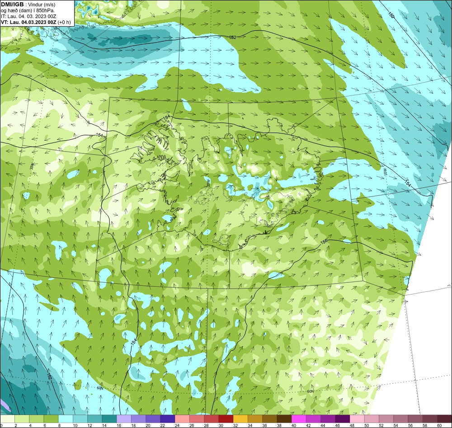Image resolution: width=452 pixels, height=428 pixels.
Task: Click the legend number 16
Action: click(x=119, y=425)
